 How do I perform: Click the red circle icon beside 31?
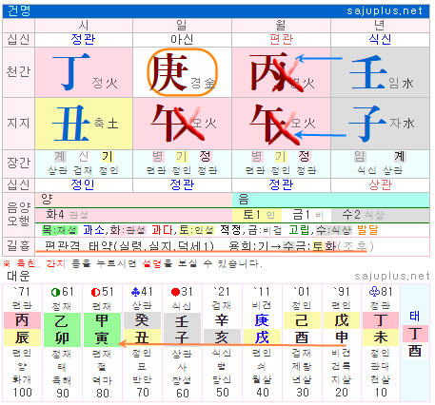tap(175, 292)
